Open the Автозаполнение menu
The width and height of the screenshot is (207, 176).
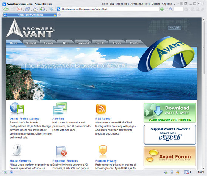click(x=140, y=4)
